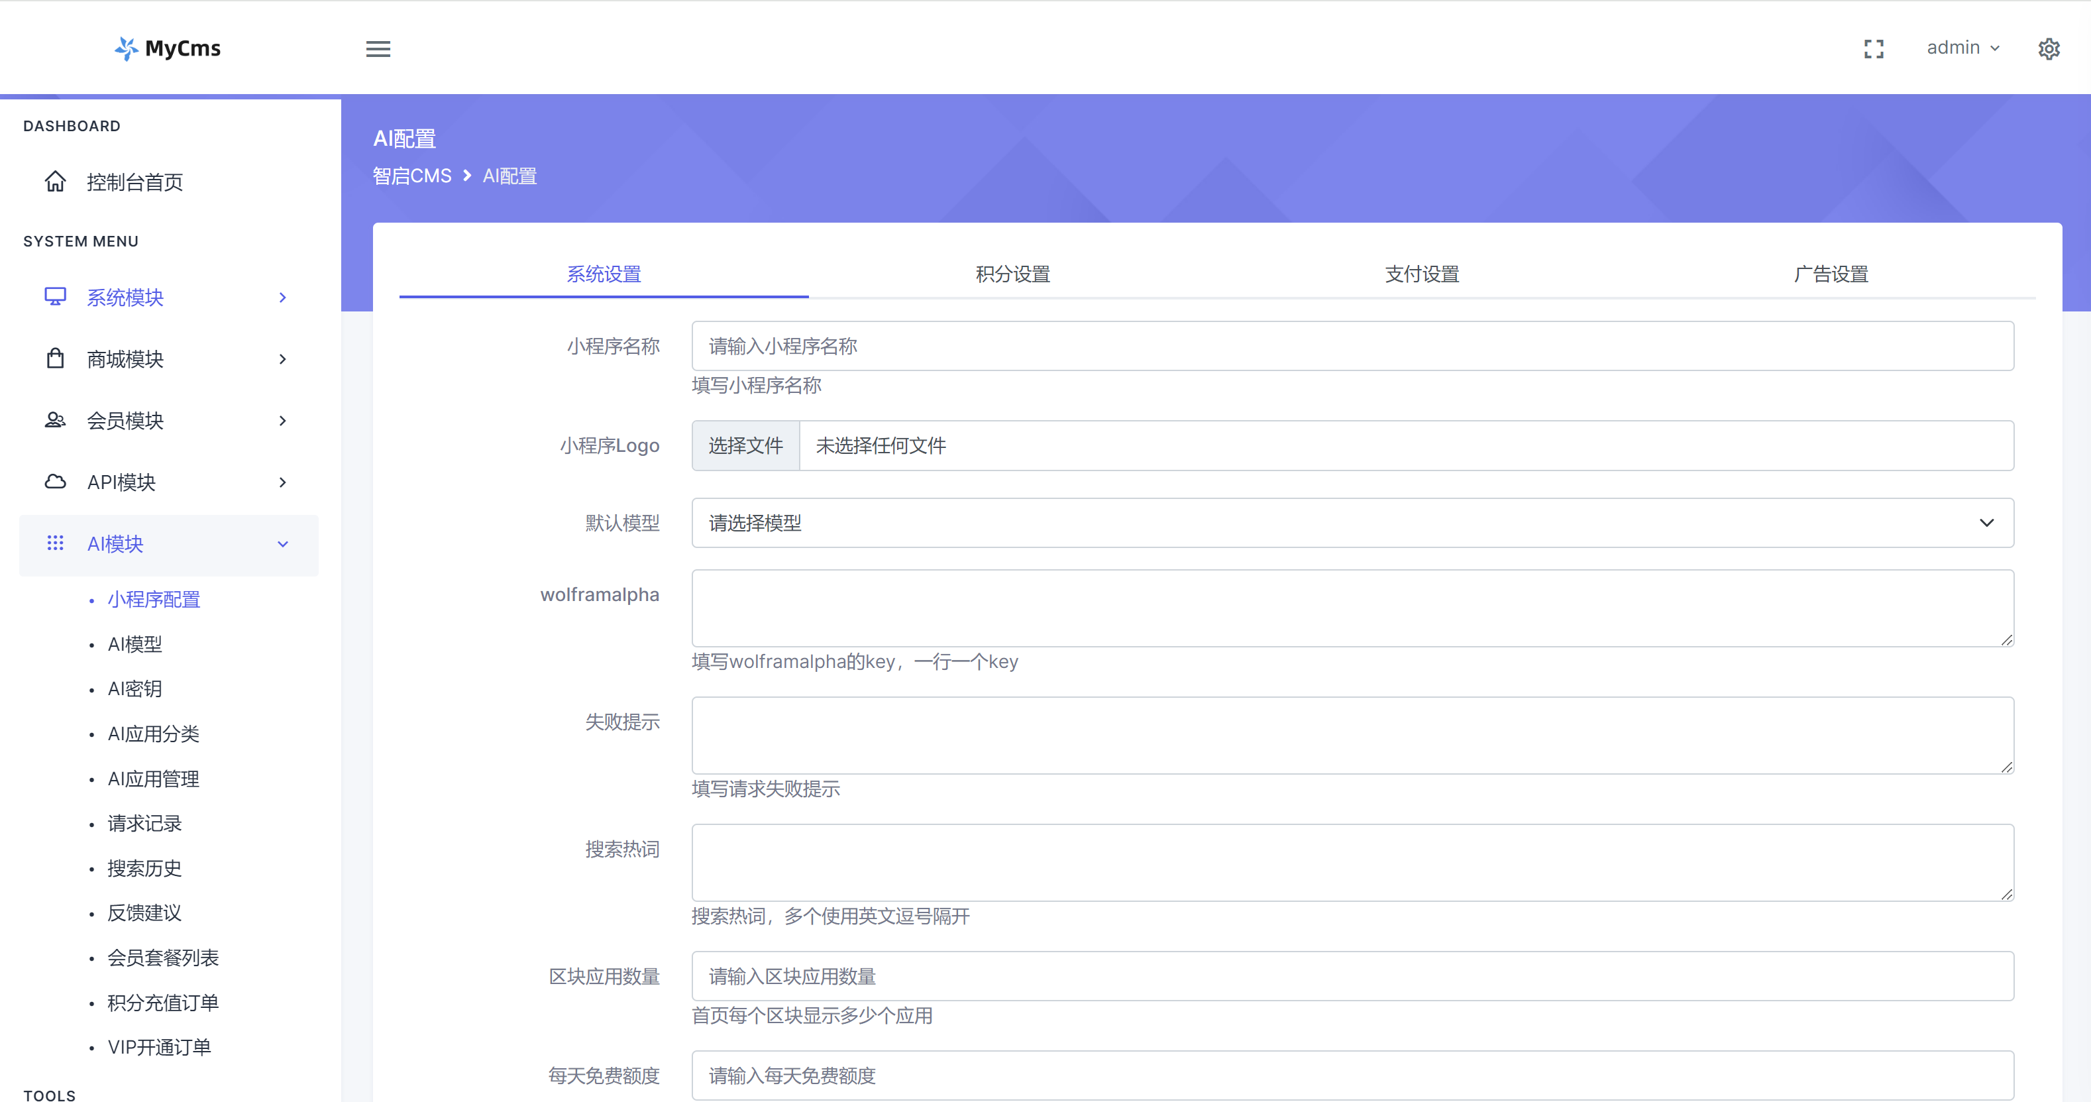Open the admin user dropdown
Image resolution: width=2091 pixels, height=1102 pixels.
(1962, 48)
